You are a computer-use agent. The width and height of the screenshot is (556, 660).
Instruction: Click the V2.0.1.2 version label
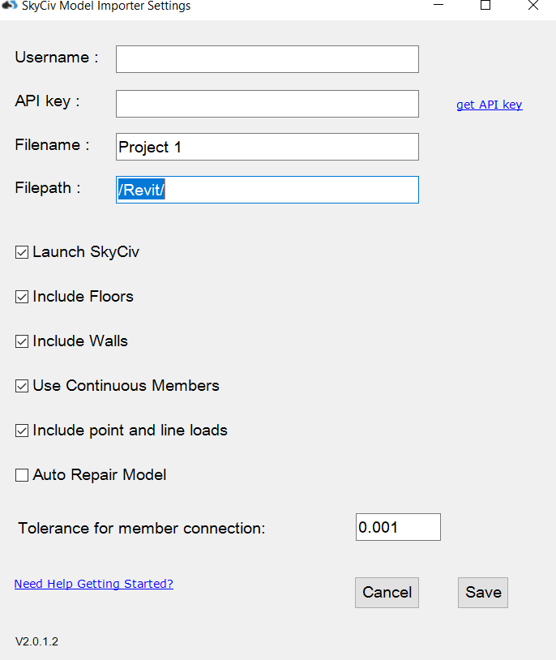click(36, 642)
